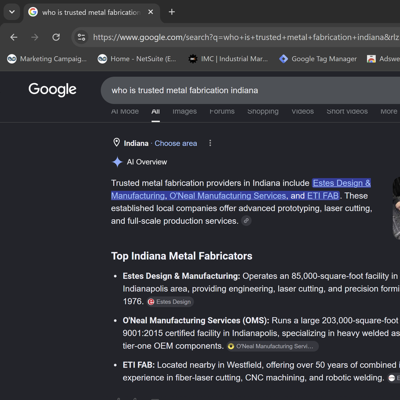The height and width of the screenshot is (400, 400).
Task: Open a new browser tab
Action: coord(172,12)
